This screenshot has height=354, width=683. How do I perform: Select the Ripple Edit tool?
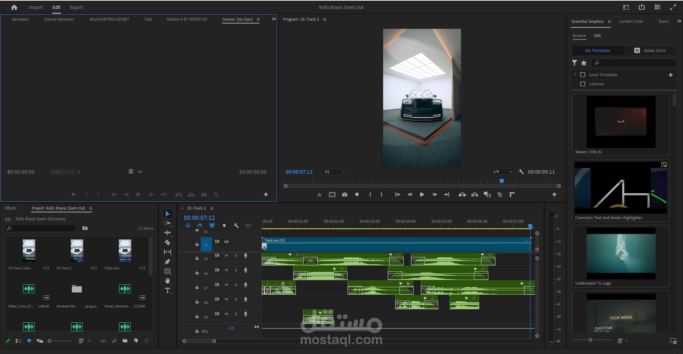coord(168,233)
